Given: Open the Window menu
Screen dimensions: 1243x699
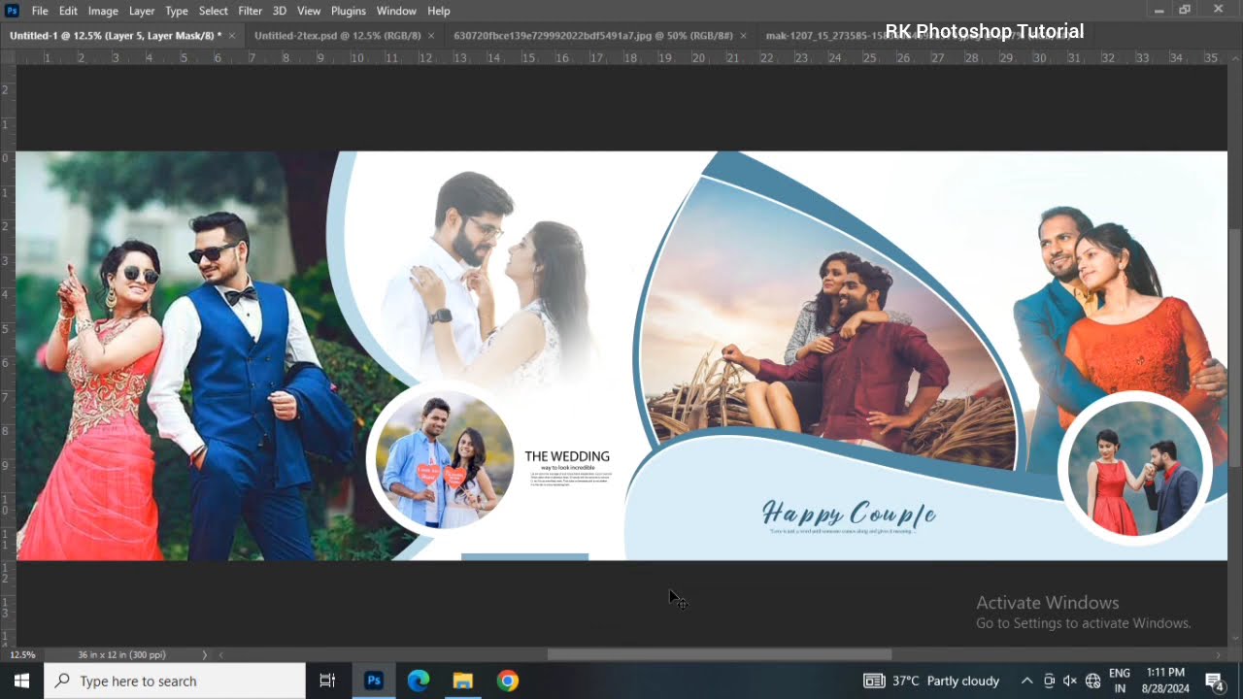Looking at the screenshot, I should 396,11.
